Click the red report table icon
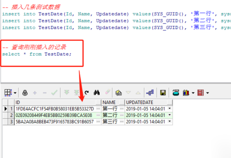231x158 pixels. point(201,93)
